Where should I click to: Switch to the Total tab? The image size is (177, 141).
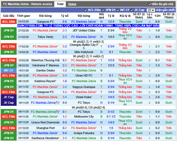(60, 4)
